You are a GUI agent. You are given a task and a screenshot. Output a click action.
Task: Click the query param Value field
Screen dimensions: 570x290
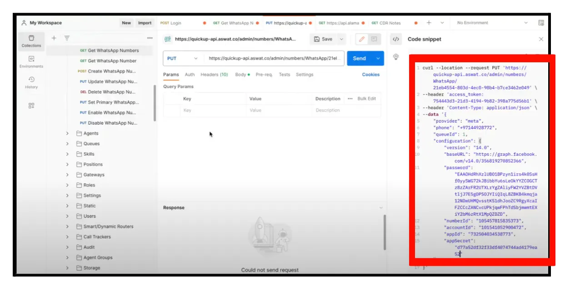click(x=279, y=110)
